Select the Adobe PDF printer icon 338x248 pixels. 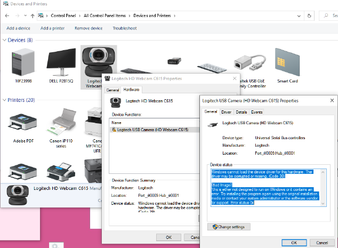point(23,122)
